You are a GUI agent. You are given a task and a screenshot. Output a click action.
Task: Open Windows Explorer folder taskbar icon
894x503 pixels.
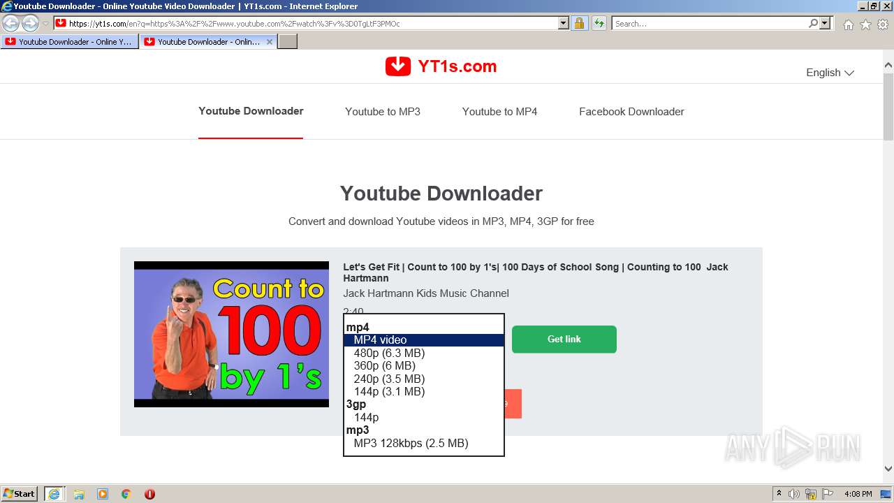click(x=79, y=494)
